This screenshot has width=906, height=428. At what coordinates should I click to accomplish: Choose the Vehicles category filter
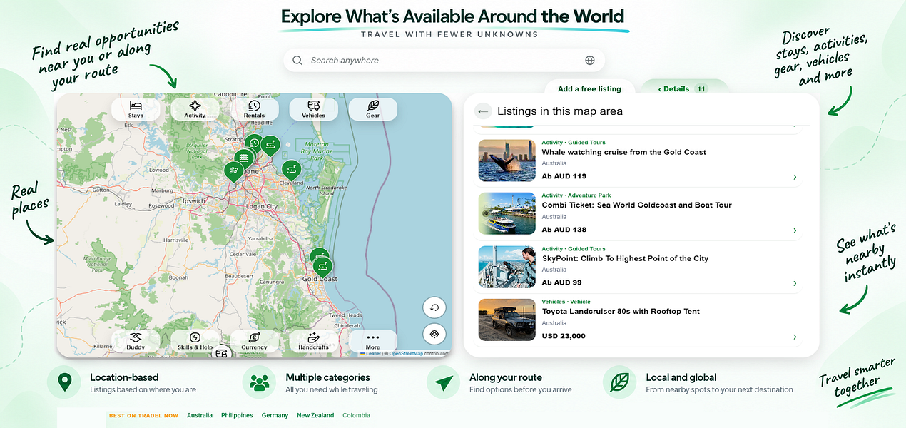313,108
